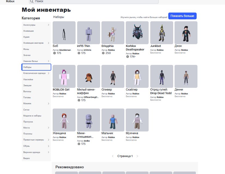Open the Скайлер character thumbnail
Screen dimensions: 225x174
137,76
